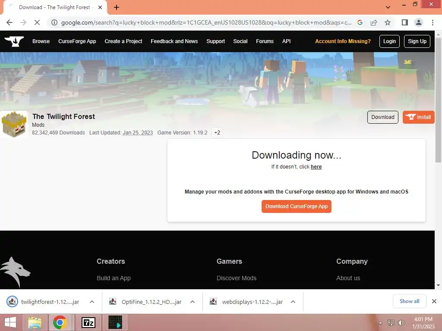
Task: Open Build an App footer link
Action: point(114,278)
